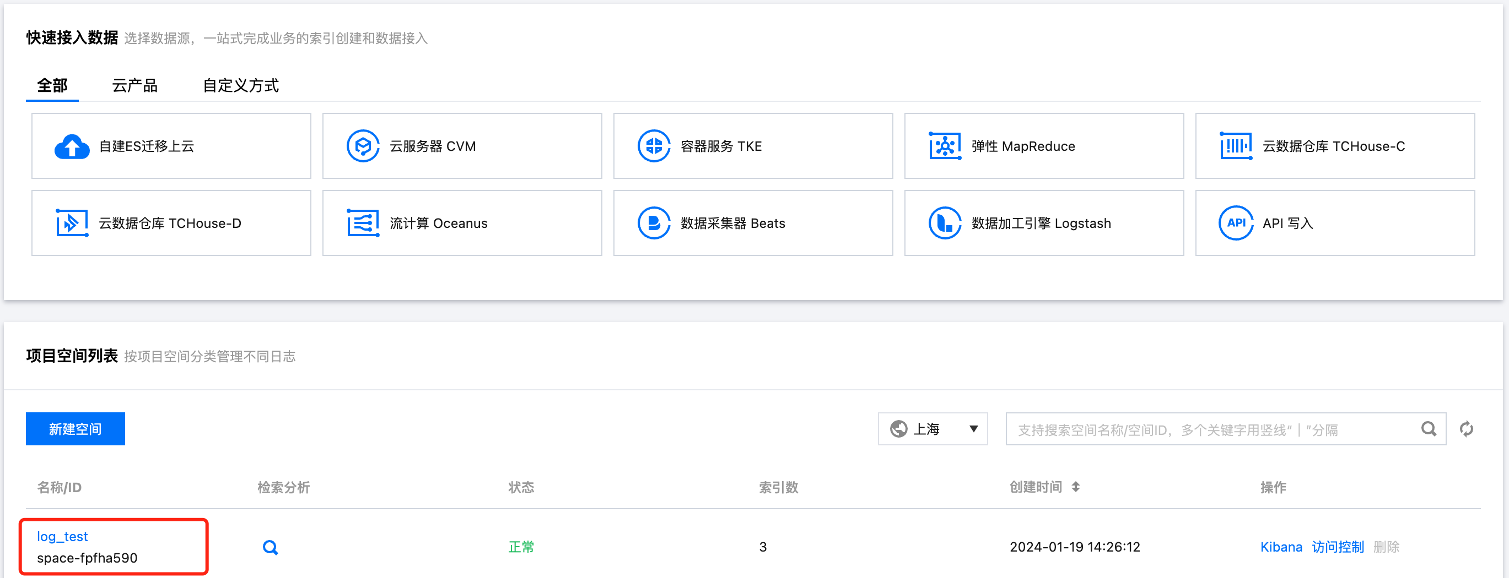
Task: Click the 自建ES迁移上云 cloud upload icon
Action: tap(72, 146)
